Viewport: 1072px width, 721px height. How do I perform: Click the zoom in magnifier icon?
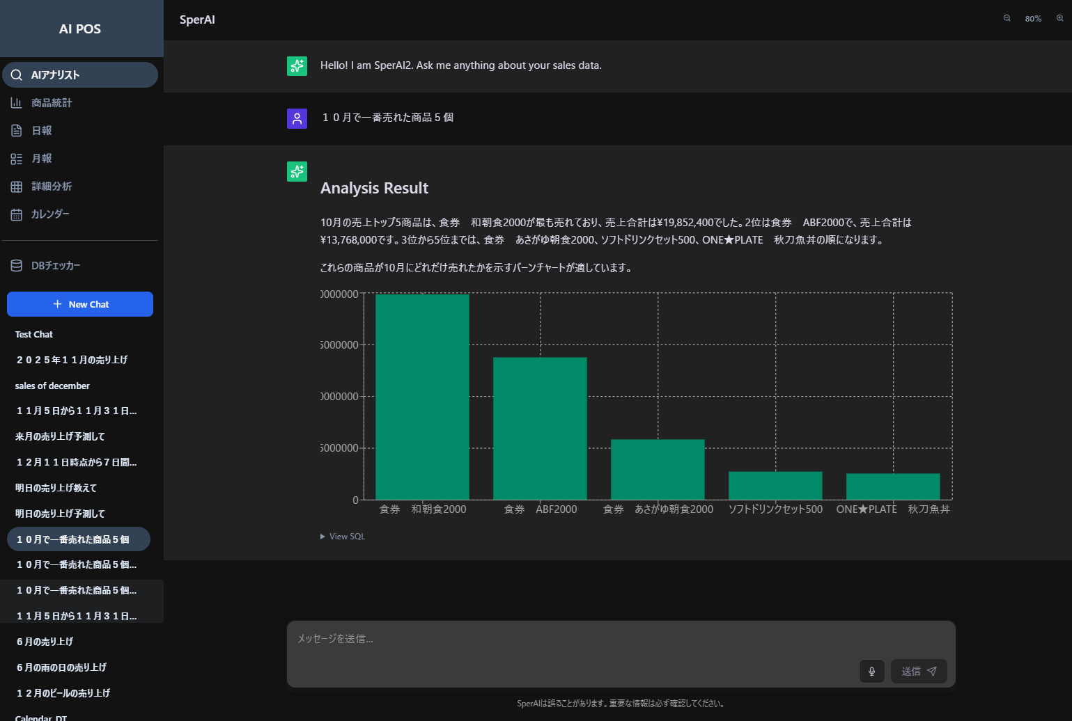pyautogui.click(x=1060, y=18)
